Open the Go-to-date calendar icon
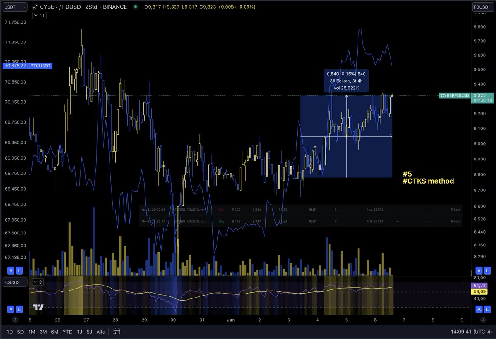496x339 pixels. pyautogui.click(x=116, y=331)
